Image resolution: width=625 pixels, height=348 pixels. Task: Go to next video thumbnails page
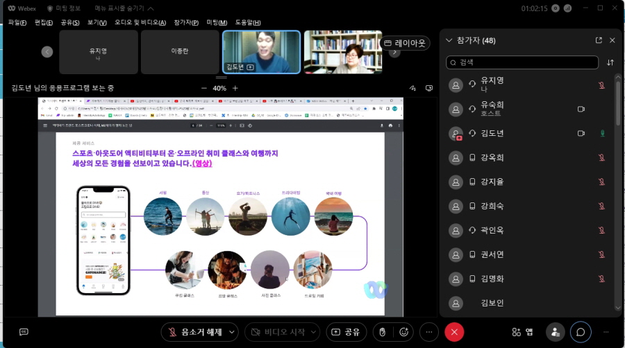(394, 52)
